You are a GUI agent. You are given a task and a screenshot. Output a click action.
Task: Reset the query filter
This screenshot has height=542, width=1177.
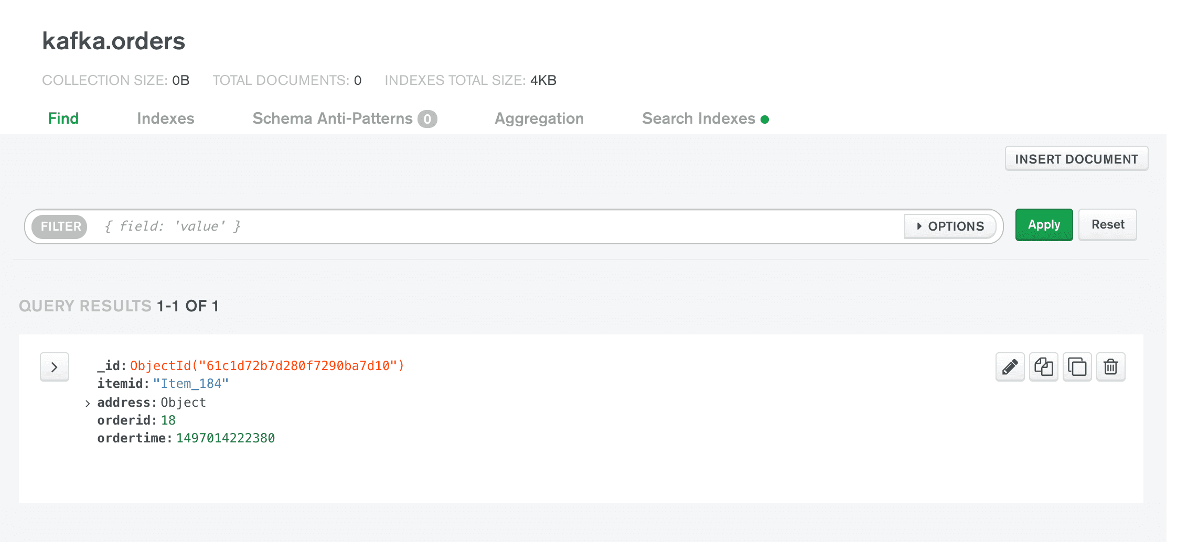coord(1107,225)
